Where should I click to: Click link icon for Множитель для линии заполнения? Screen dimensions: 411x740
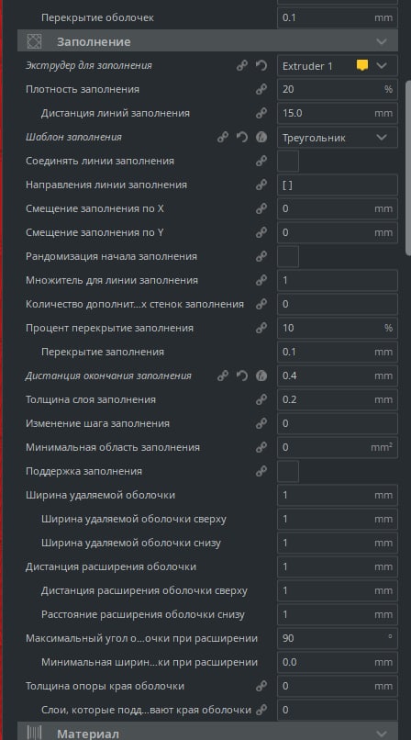261,280
